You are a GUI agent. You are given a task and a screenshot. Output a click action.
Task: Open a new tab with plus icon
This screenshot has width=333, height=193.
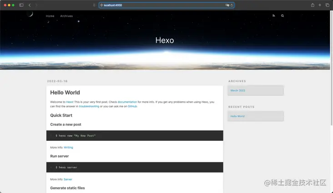(320, 5)
